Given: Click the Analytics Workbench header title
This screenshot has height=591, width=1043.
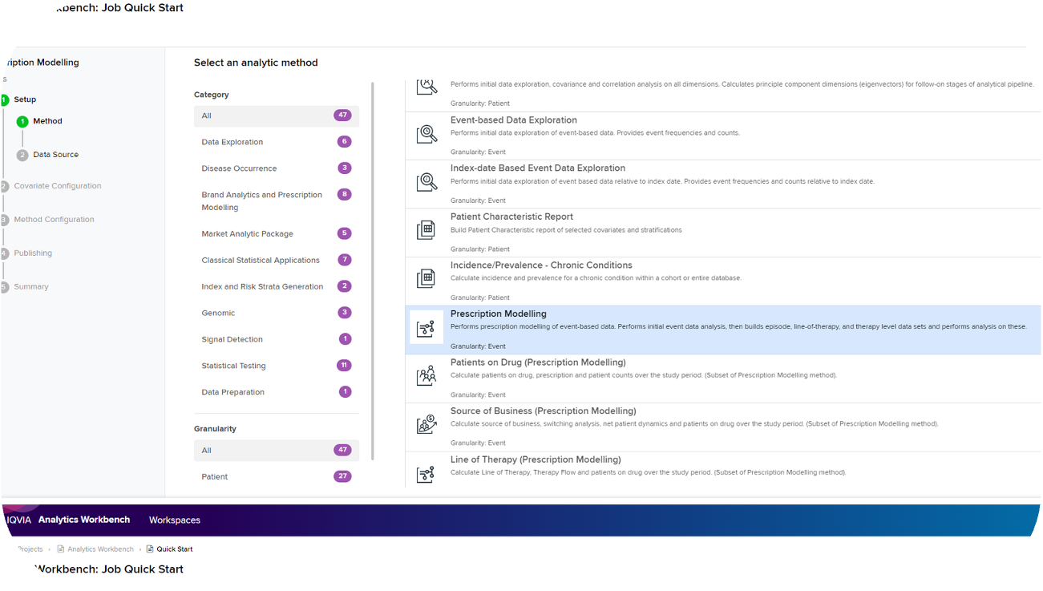Looking at the screenshot, I should 84,520.
